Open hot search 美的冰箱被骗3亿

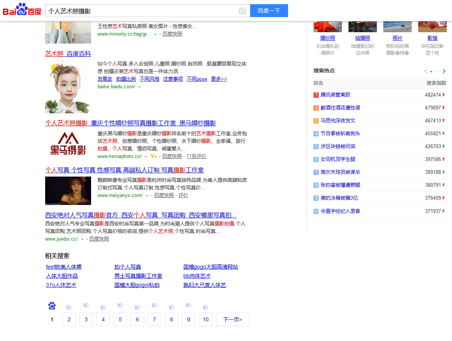click(339, 198)
